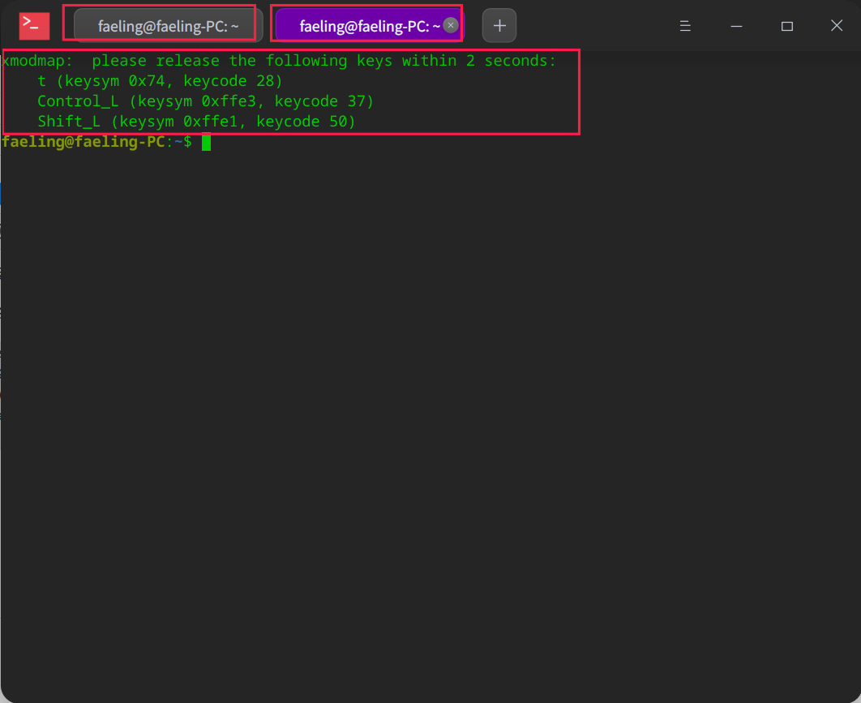Click the 't (keysym 0x74, keycode 28)' line

click(160, 81)
